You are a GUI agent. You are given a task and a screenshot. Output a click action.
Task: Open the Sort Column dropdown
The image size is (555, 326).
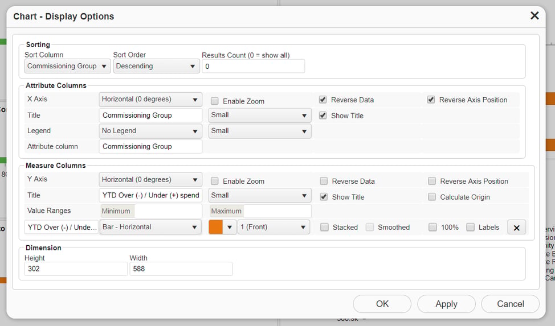[x=67, y=66]
